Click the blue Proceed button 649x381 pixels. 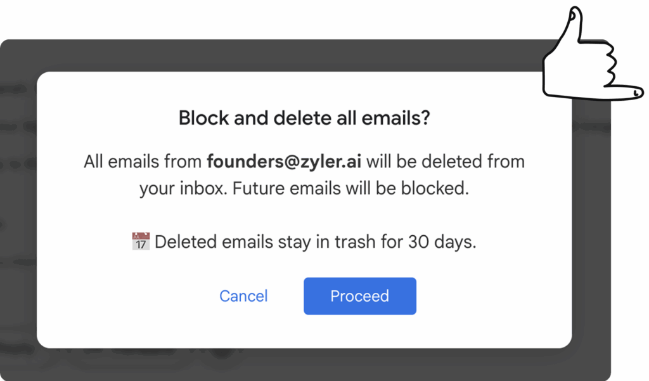(x=360, y=296)
